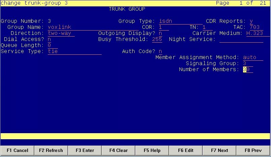Click the F6 Edit button

(x=185, y=150)
